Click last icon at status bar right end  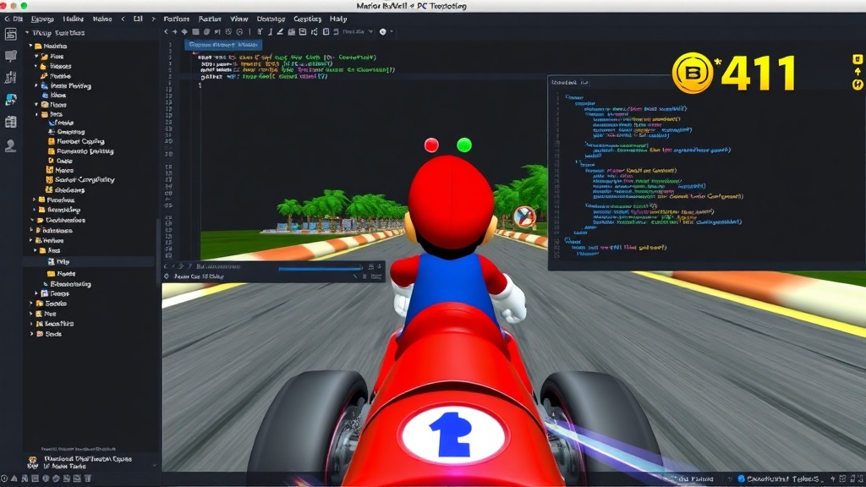click(859, 479)
